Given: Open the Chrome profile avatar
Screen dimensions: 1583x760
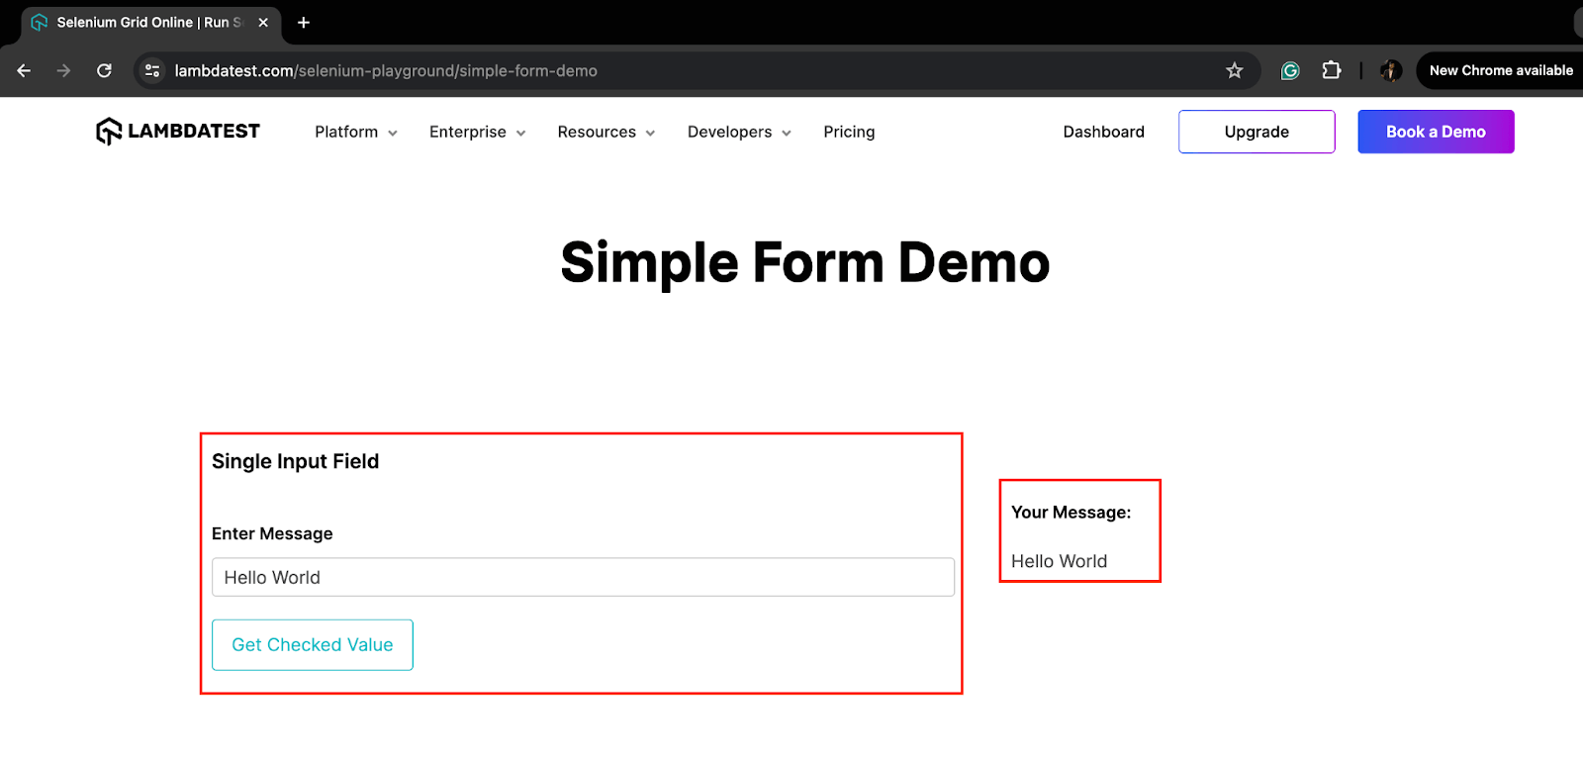Looking at the screenshot, I should pyautogui.click(x=1391, y=70).
